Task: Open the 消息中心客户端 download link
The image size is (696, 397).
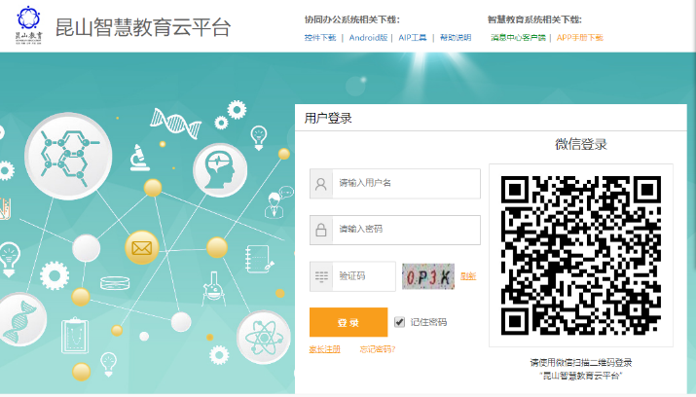Action: (x=518, y=38)
